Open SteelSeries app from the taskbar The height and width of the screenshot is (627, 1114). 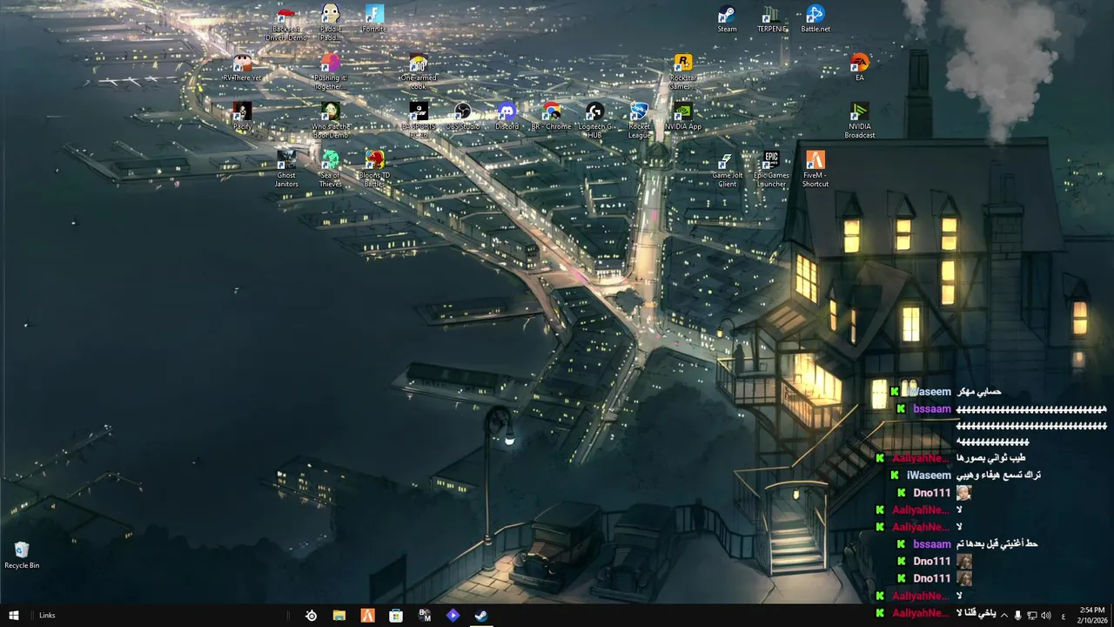pyautogui.click(x=311, y=616)
